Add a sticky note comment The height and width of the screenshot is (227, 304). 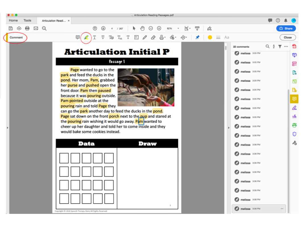(78, 37)
